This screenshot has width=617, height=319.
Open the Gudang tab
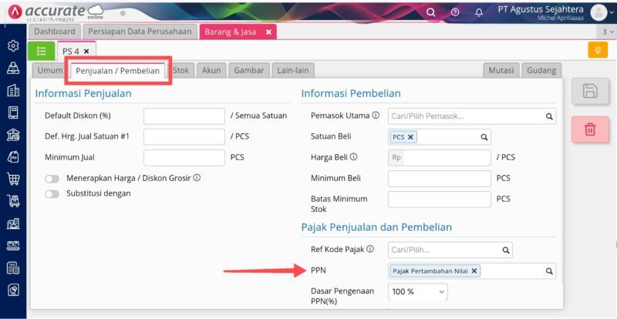click(541, 70)
